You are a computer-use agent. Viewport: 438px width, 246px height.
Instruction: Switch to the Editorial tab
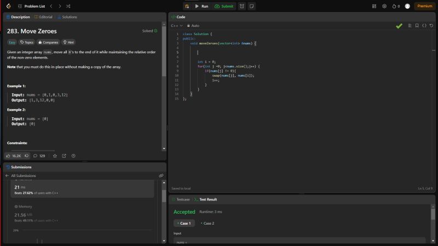[43, 17]
